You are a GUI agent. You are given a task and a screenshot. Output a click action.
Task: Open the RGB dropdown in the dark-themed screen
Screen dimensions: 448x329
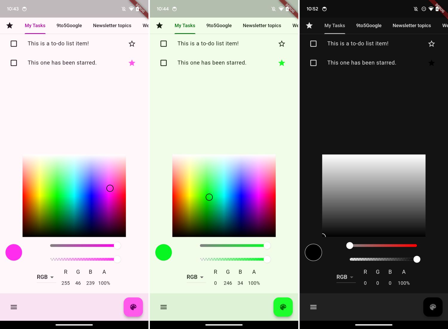345,277
